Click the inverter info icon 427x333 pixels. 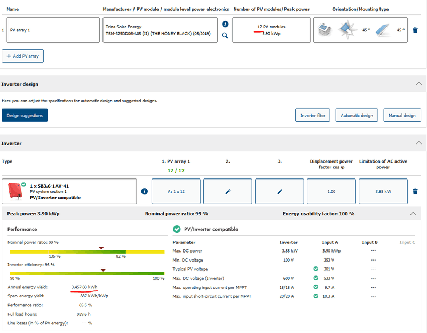(x=144, y=192)
